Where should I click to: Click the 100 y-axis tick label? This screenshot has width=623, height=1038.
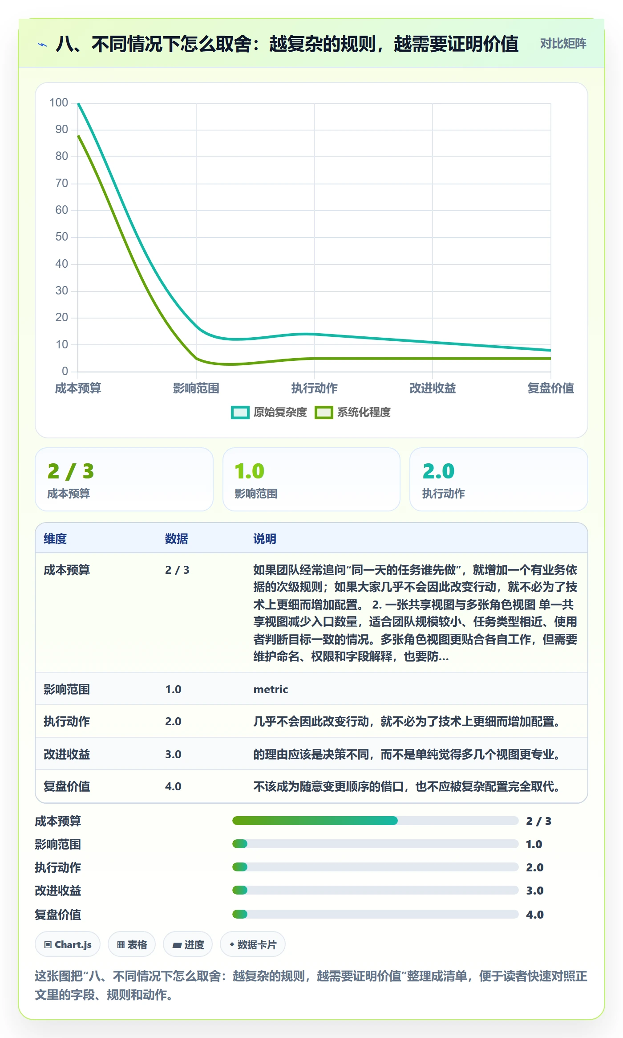click(x=59, y=102)
